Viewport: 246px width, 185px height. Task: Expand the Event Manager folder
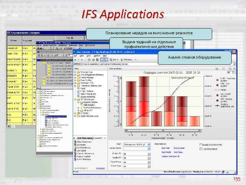click(x=75, y=77)
